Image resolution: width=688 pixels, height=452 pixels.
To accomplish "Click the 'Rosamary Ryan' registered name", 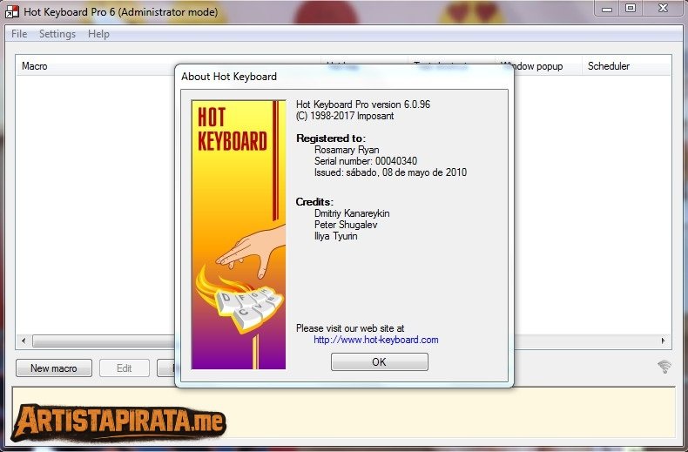I will pyautogui.click(x=347, y=150).
